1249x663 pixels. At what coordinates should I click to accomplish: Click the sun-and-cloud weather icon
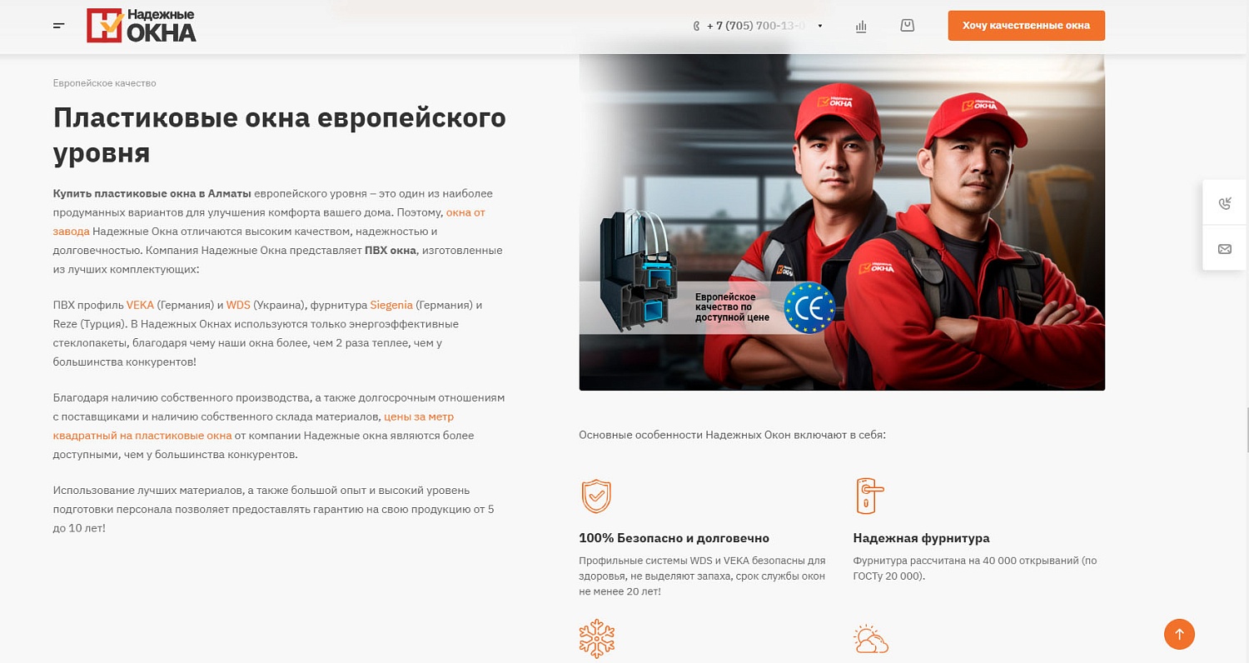click(x=869, y=638)
